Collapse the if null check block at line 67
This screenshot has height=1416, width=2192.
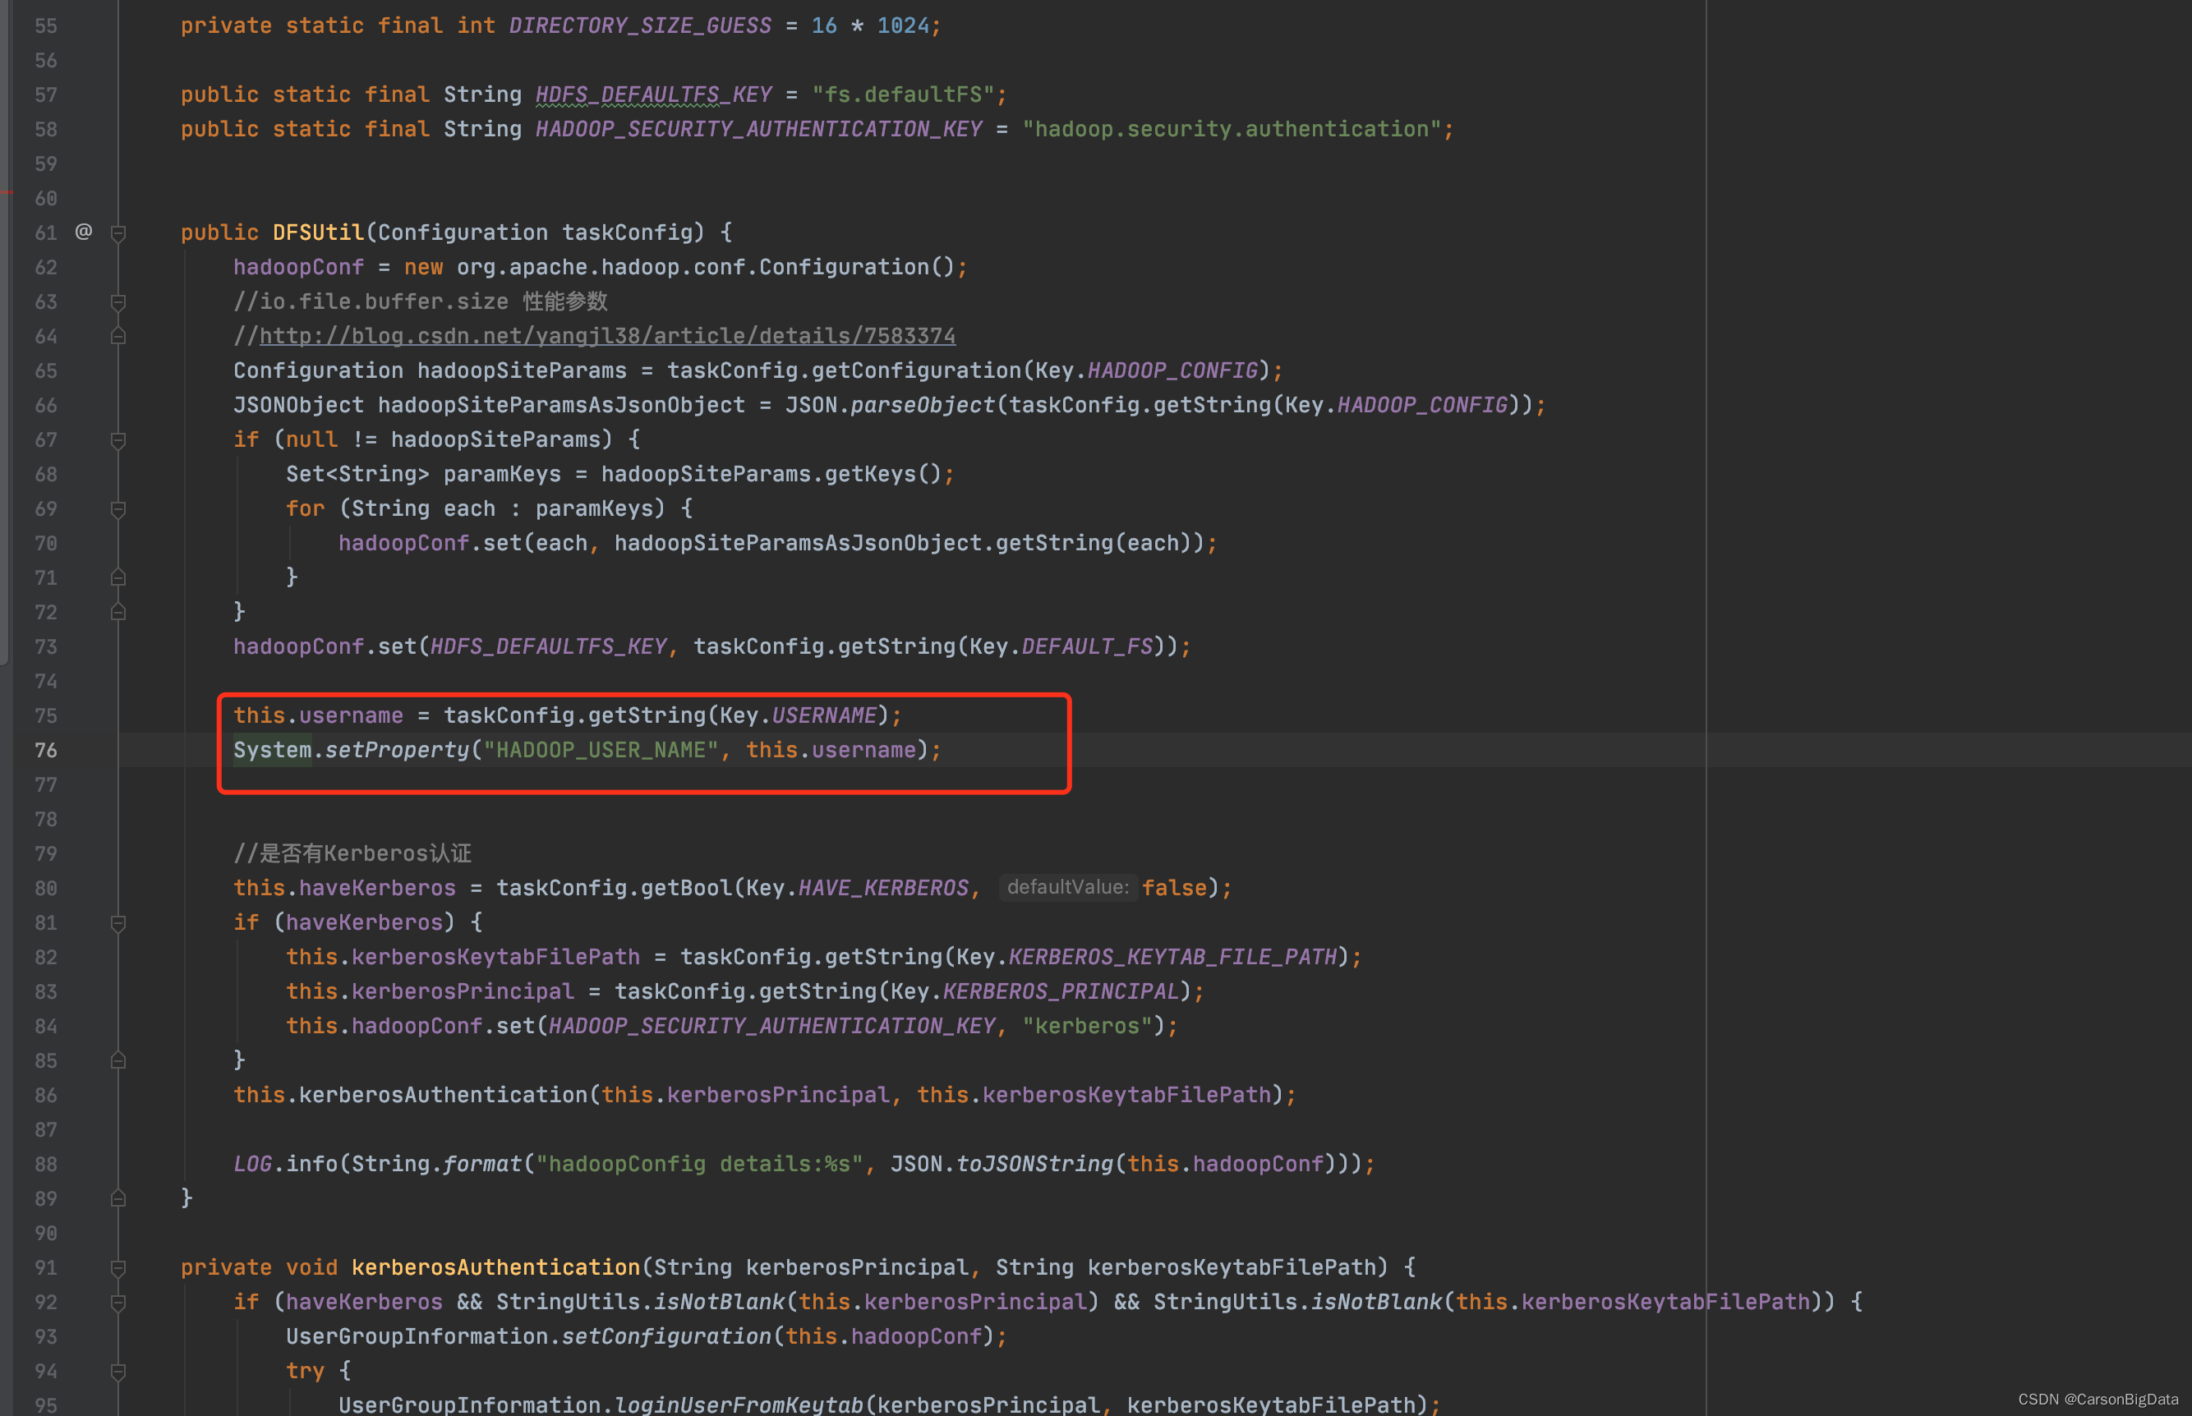[117, 440]
